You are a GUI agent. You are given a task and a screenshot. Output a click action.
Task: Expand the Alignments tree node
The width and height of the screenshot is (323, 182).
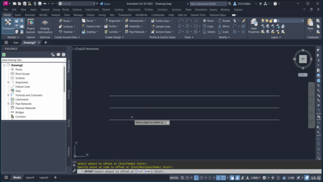coord(9,82)
